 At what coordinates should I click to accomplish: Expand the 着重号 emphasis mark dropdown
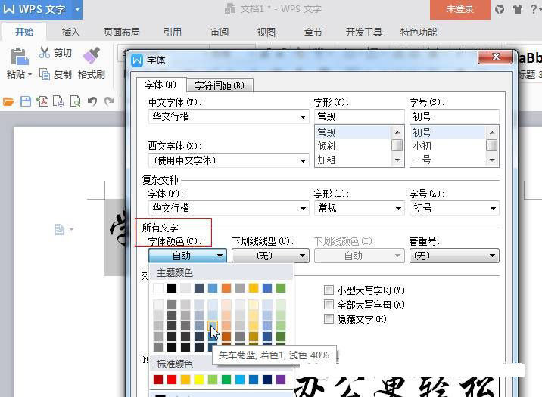[494, 256]
